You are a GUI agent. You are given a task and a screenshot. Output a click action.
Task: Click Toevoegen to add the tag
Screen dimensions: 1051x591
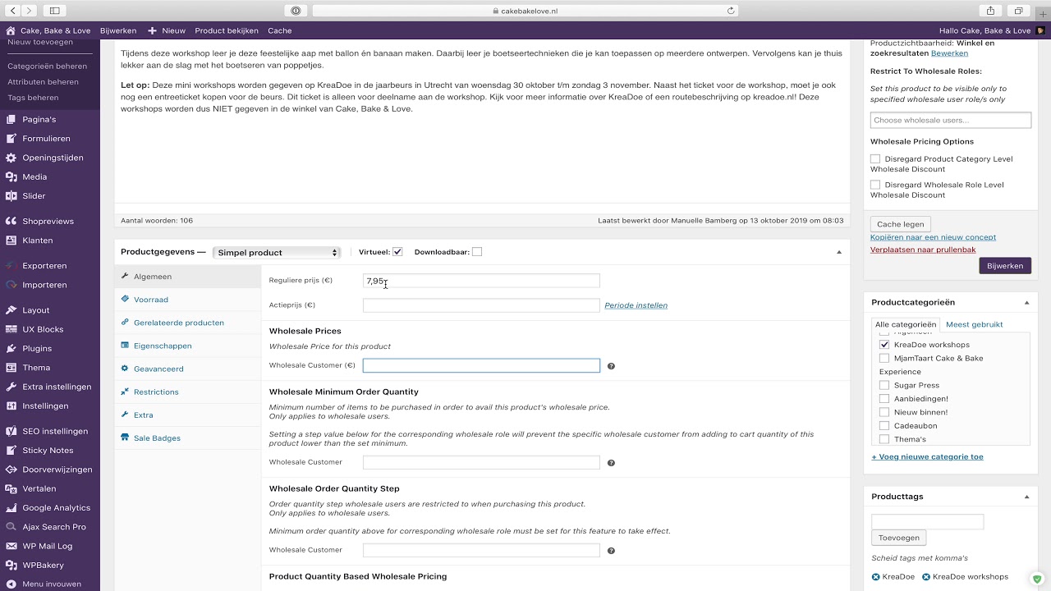(898, 538)
